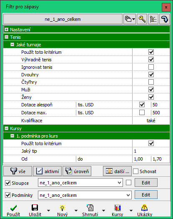
Task: Open the tree structure icon button
Action: [x=153, y=19]
